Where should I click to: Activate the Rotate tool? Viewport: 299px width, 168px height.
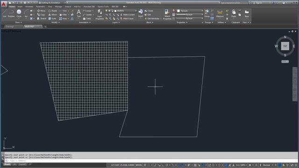[x=53, y=11]
